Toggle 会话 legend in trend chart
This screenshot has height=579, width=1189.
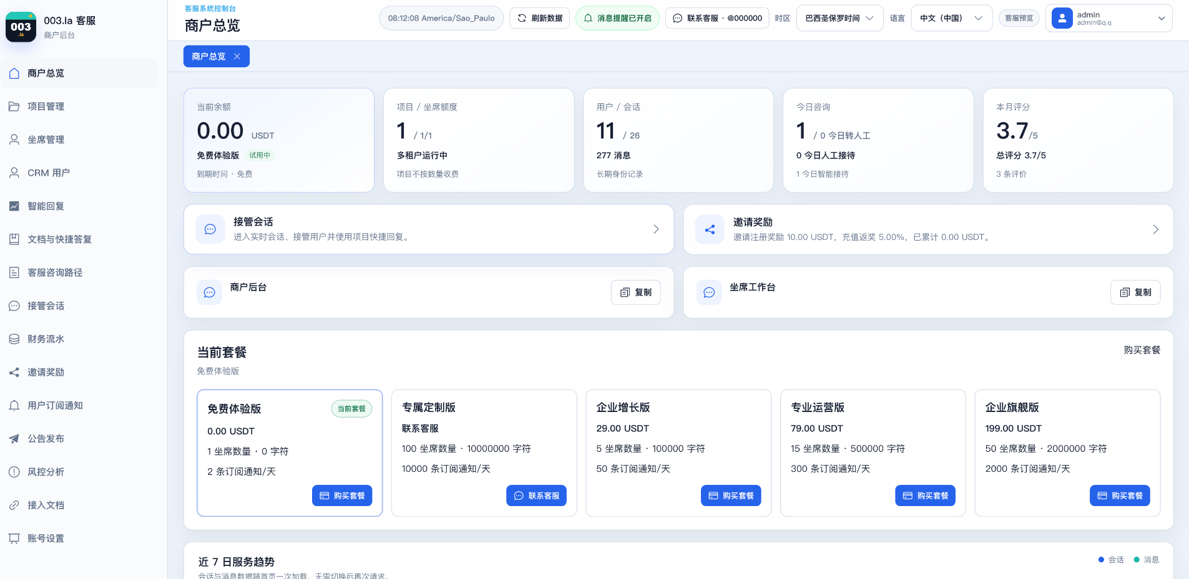click(1111, 560)
